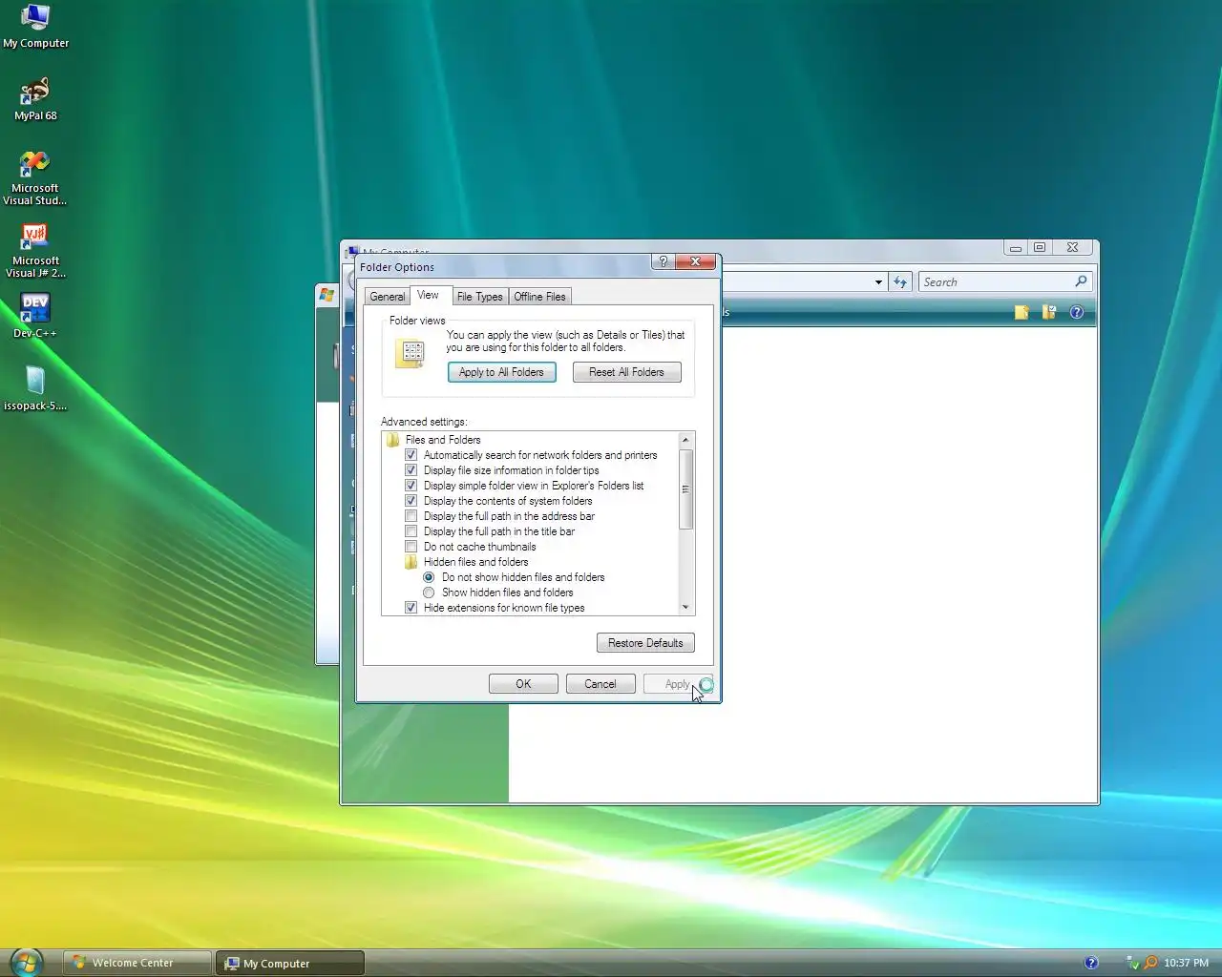
Task: Check Do not cache thumbnails
Action: click(411, 547)
